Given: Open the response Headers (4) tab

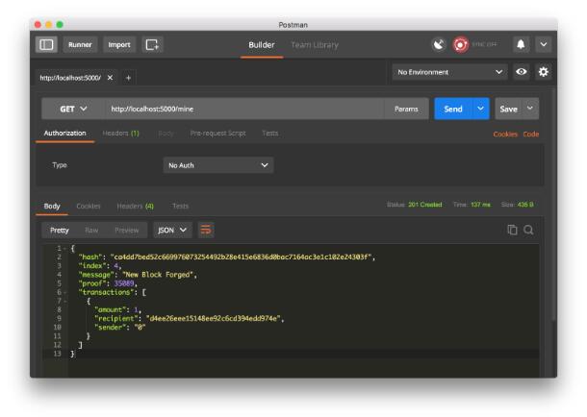Looking at the screenshot, I should pyautogui.click(x=135, y=206).
